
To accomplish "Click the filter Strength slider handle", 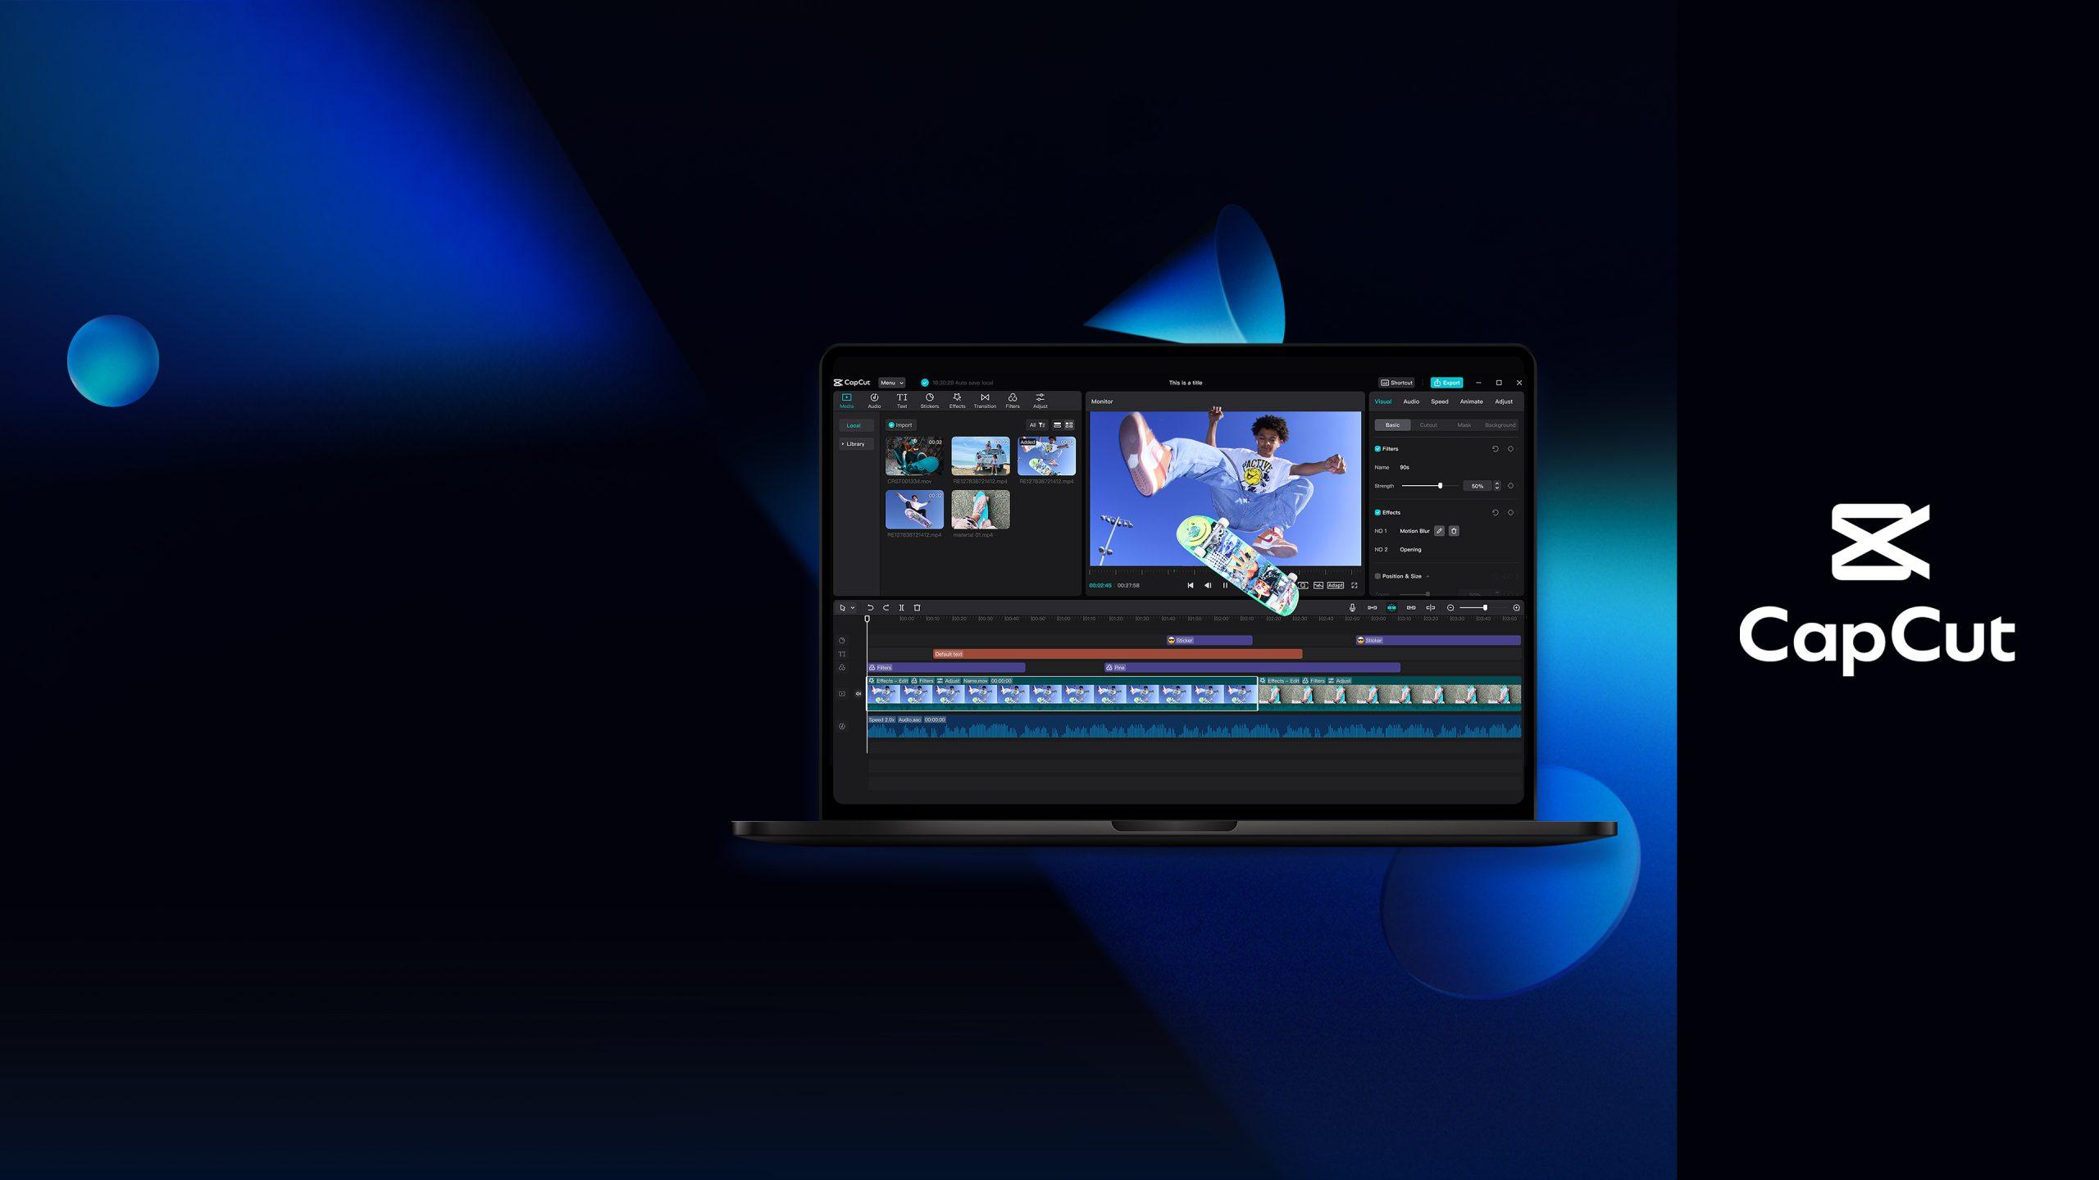I will tap(1440, 486).
